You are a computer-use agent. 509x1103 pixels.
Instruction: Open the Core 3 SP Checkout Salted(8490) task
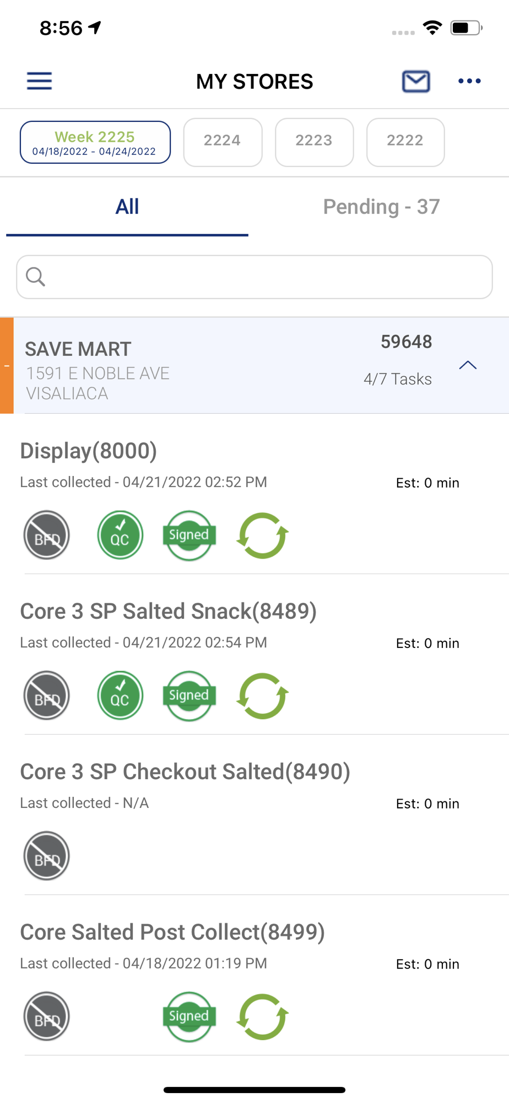click(x=185, y=772)
